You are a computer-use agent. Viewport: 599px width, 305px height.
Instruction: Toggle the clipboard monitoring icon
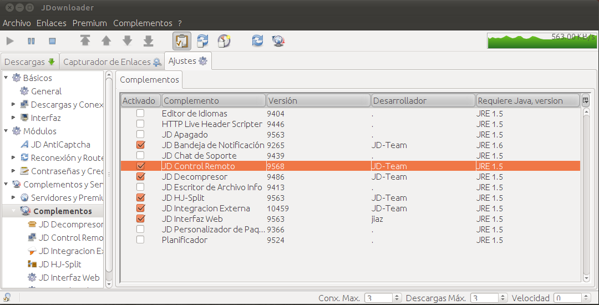tap(182, 40)
